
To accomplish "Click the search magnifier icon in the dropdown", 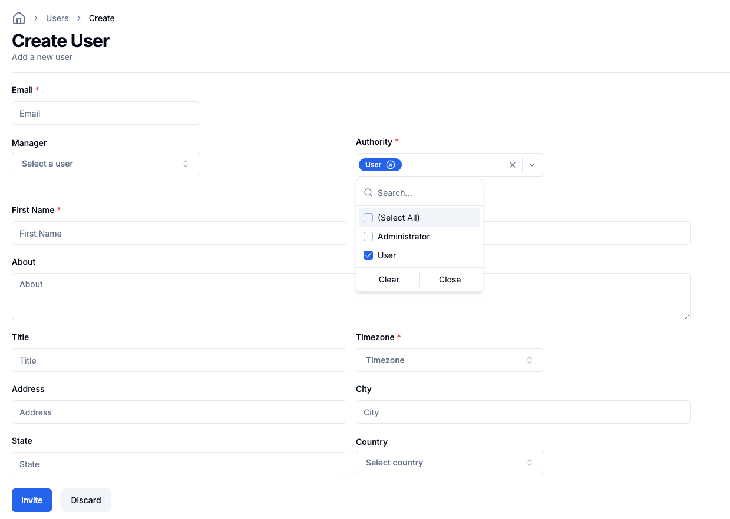I will [x=368, y=192].
